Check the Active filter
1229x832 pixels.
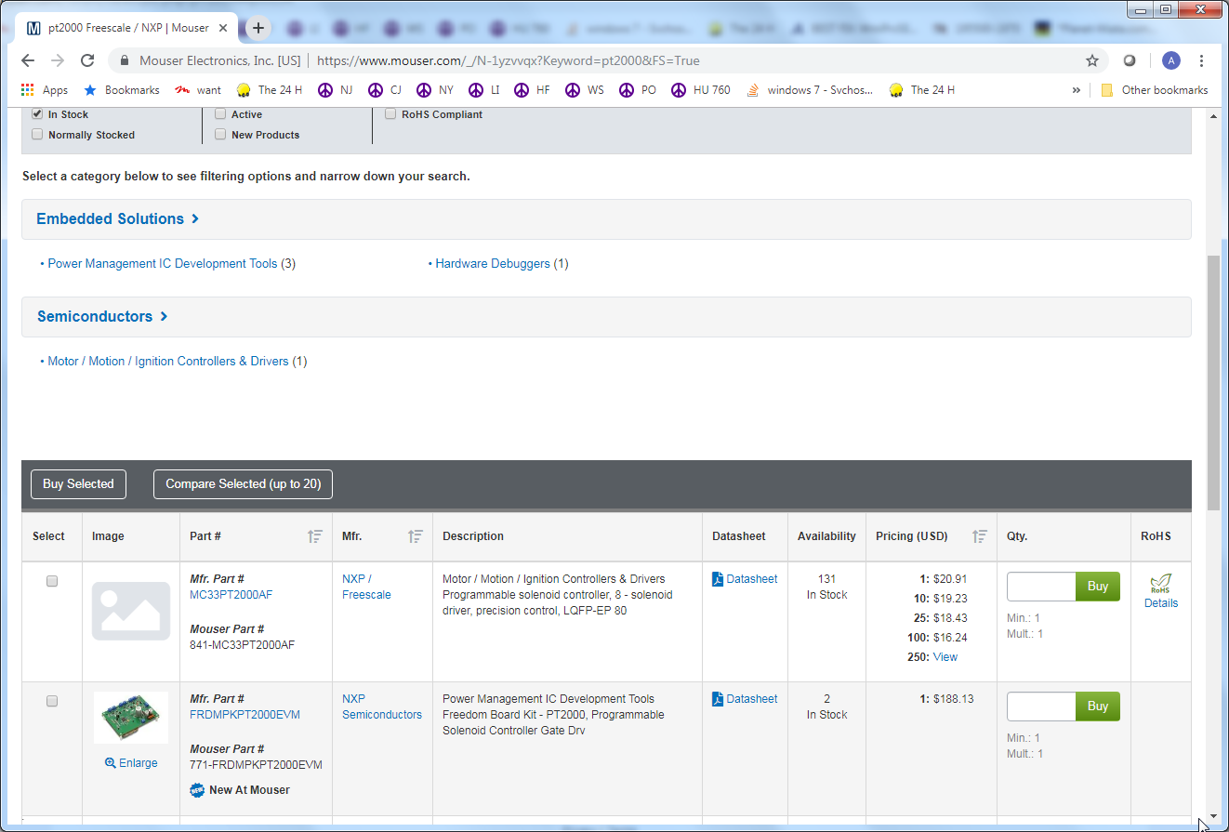coord(220,113)
